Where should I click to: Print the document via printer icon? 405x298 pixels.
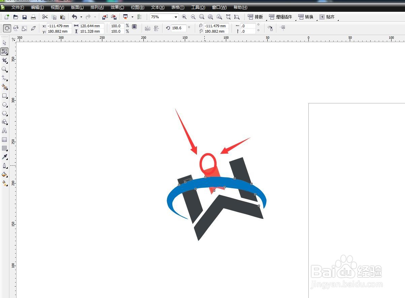point(33,17)
